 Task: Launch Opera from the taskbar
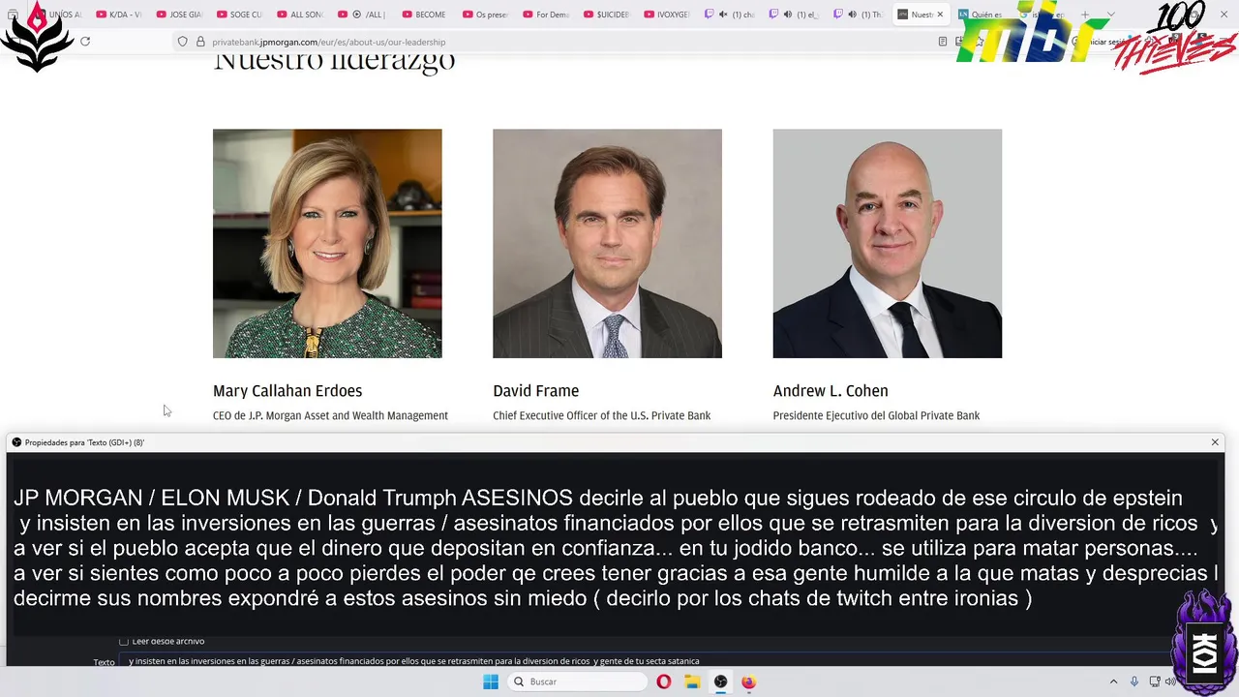[x=663, y=682]
